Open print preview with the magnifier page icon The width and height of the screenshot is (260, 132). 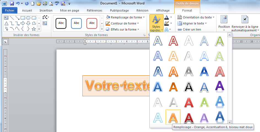51,4
